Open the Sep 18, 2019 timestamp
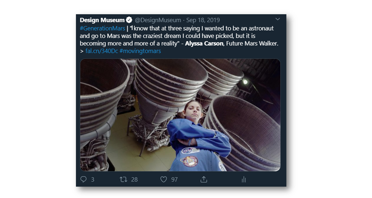 click(203, 20)
